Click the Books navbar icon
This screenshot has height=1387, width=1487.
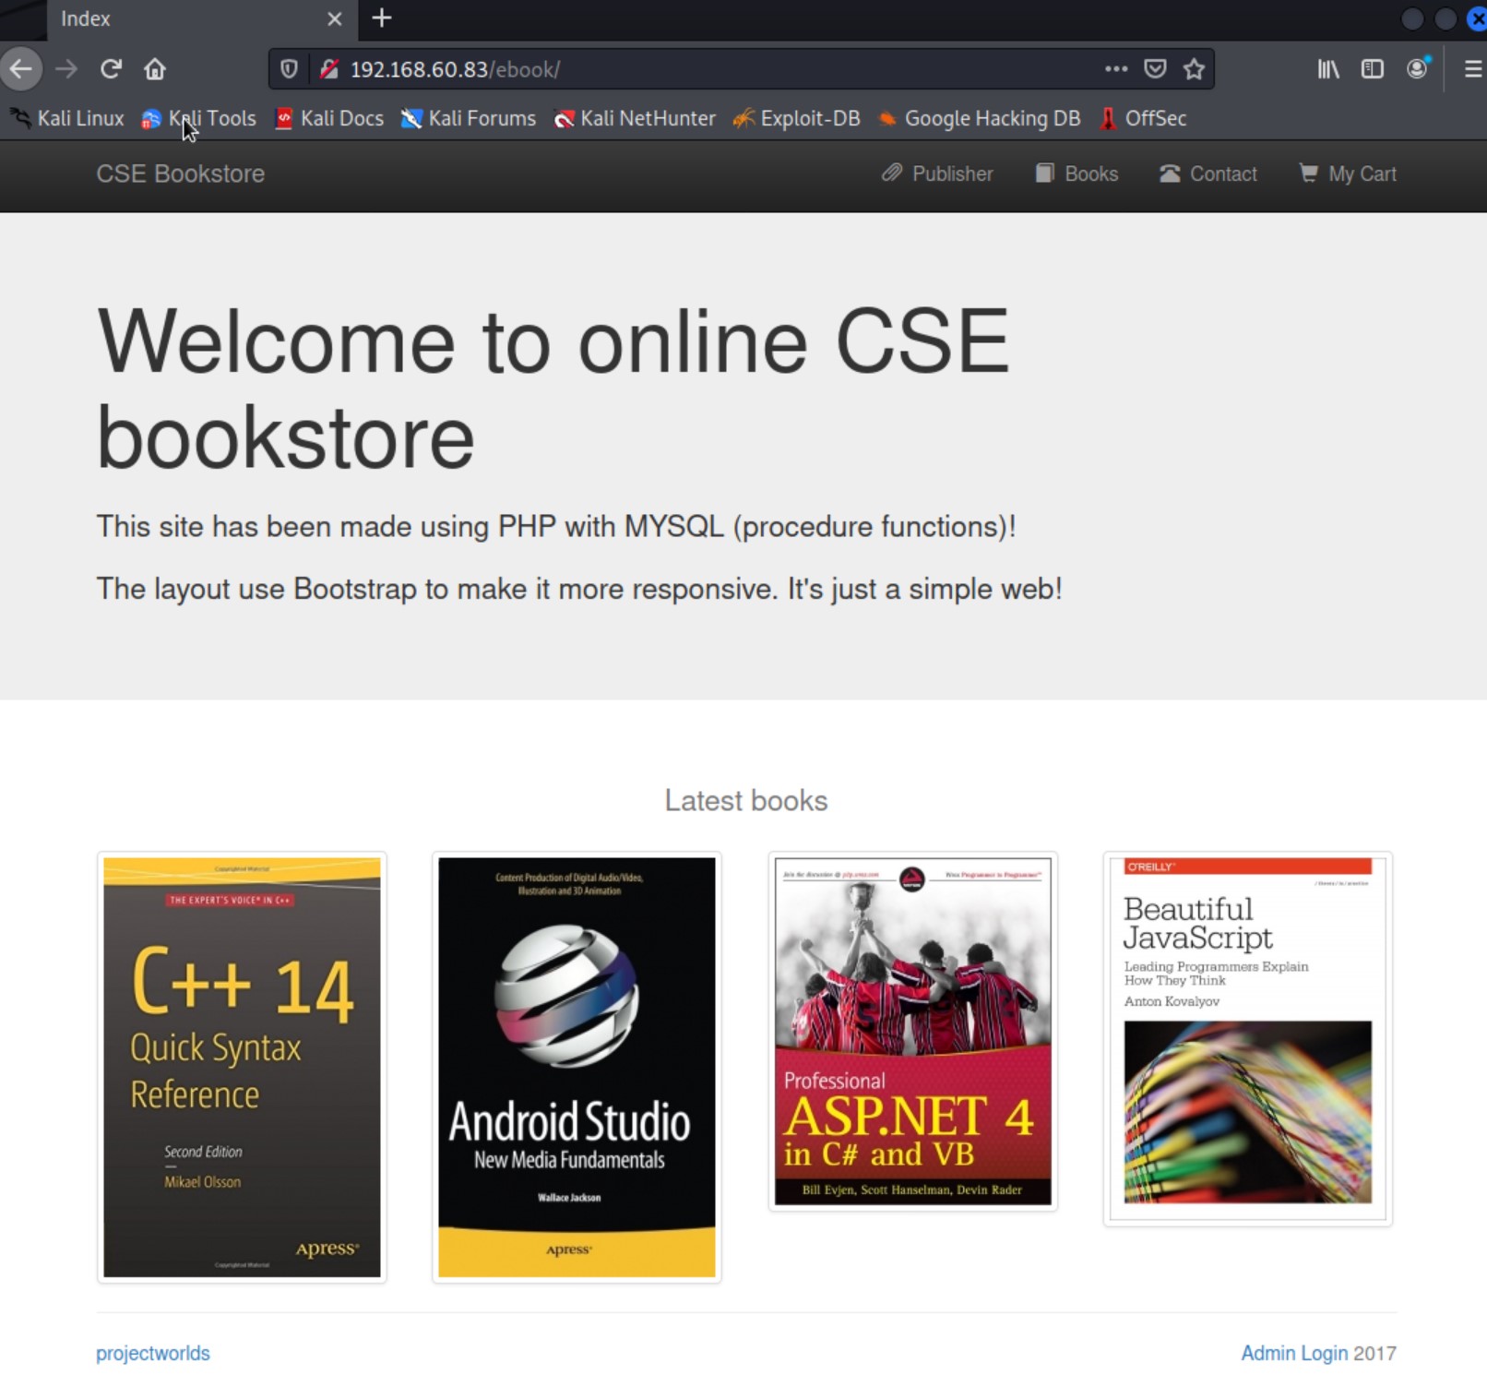(x=1044, y=173)
